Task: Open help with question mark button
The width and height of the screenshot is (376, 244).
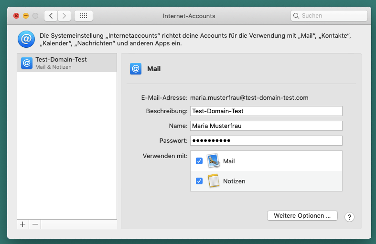Action: tap(349, 217)
